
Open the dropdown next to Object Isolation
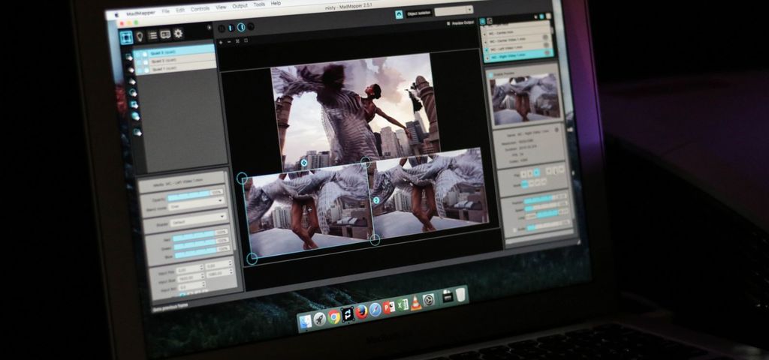(454, 10)
